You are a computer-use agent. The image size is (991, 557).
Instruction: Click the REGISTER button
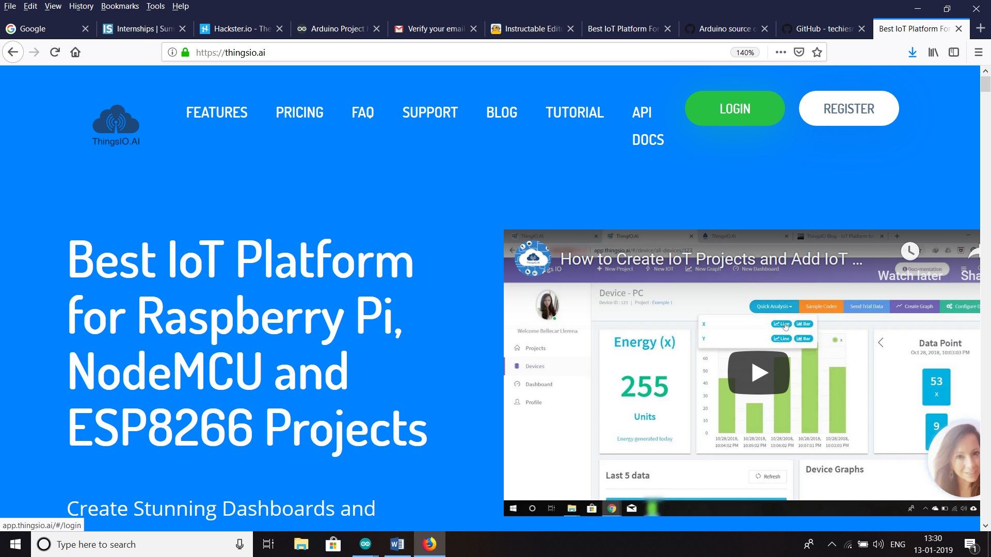[x=849, y=108]
